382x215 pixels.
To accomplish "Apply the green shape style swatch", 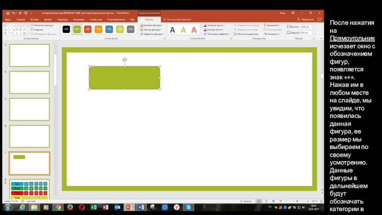I will click(x=77, y=29).
